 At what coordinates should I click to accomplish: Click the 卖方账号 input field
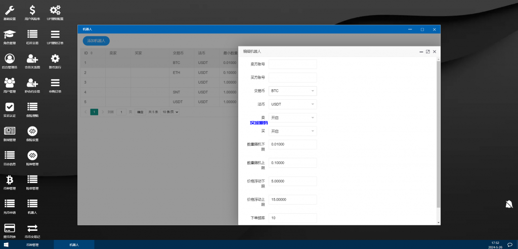[293, 64]
